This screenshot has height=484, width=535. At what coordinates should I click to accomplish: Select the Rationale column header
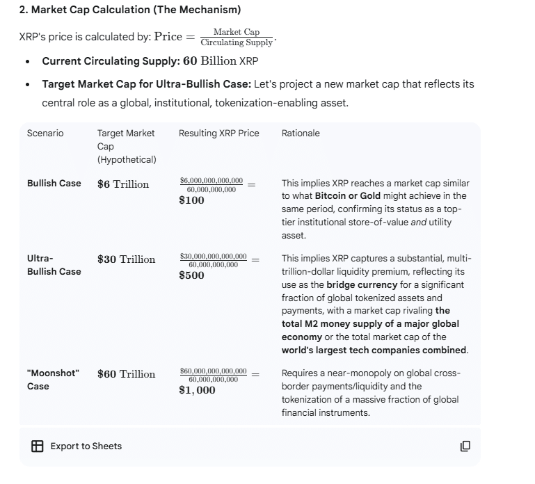(301, 133)
